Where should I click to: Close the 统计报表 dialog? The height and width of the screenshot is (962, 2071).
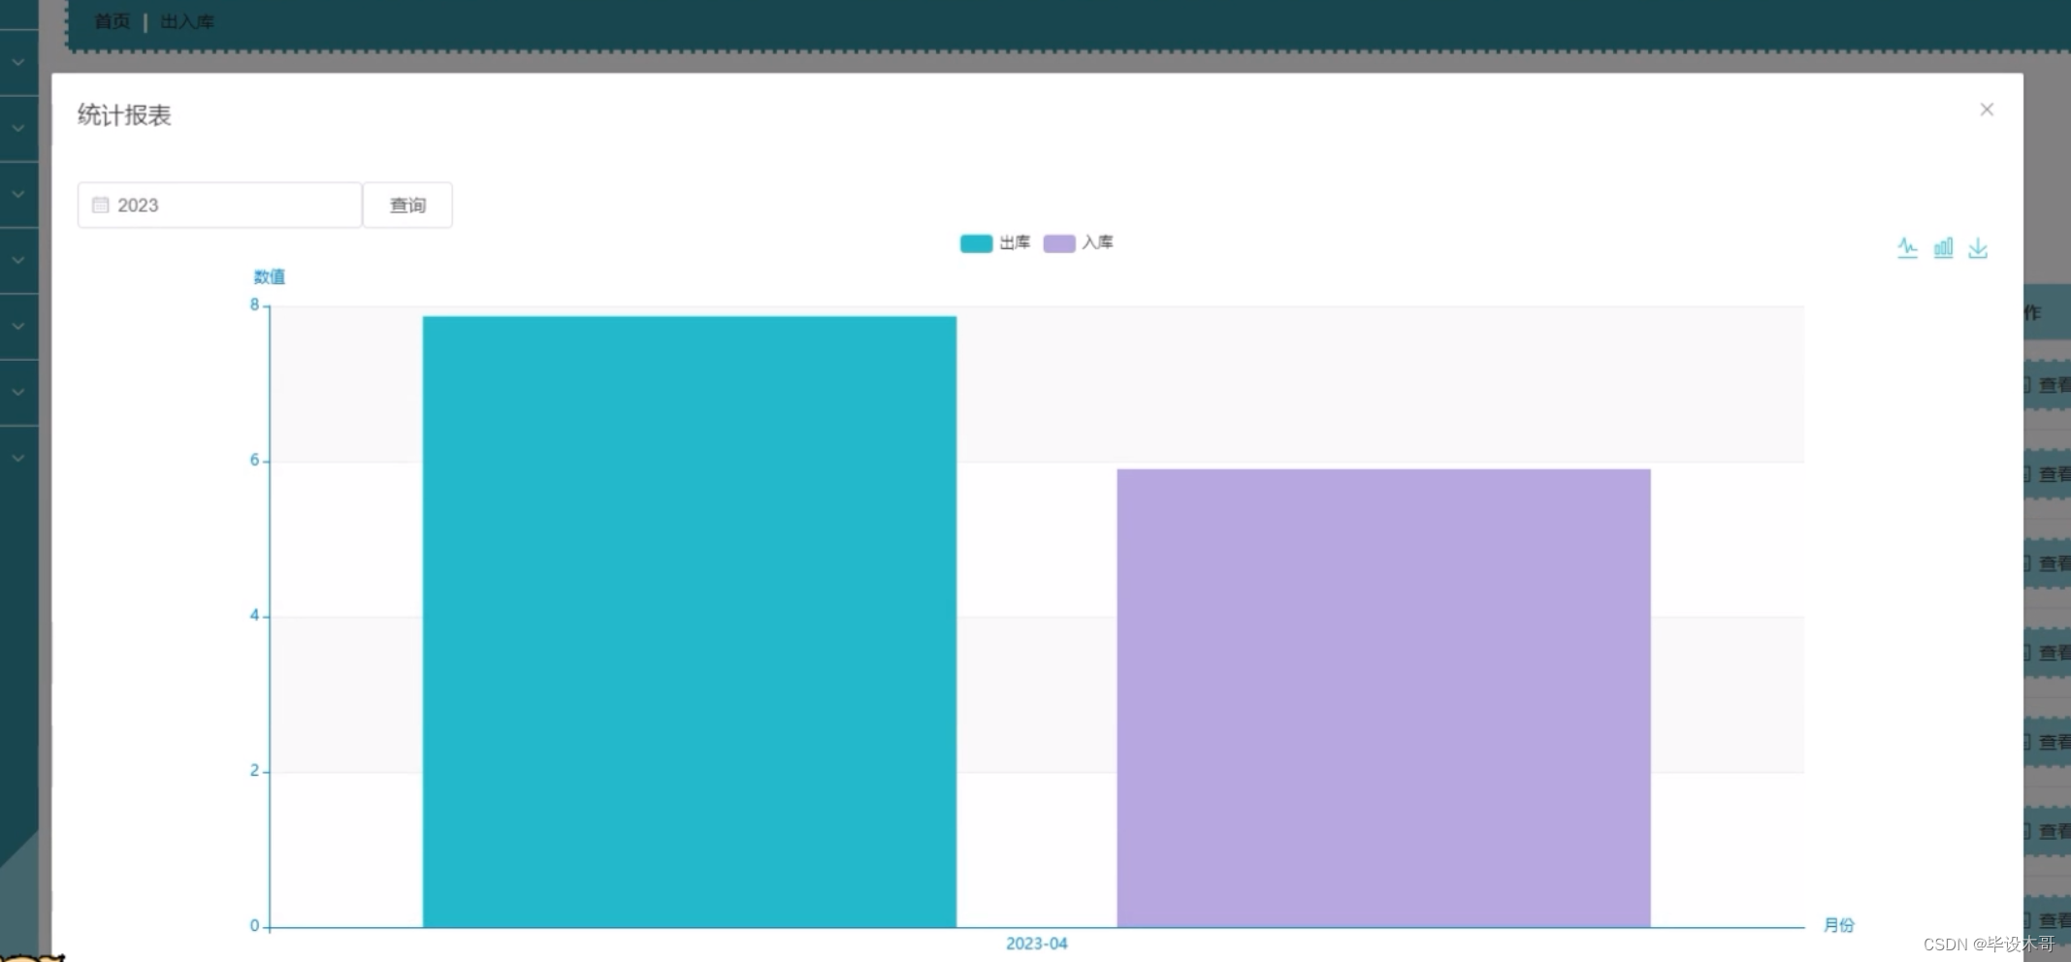click(1987, 110)
